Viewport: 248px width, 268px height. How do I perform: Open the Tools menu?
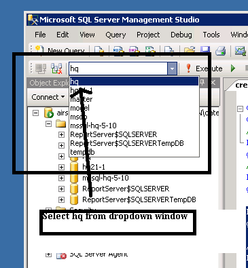211,35
